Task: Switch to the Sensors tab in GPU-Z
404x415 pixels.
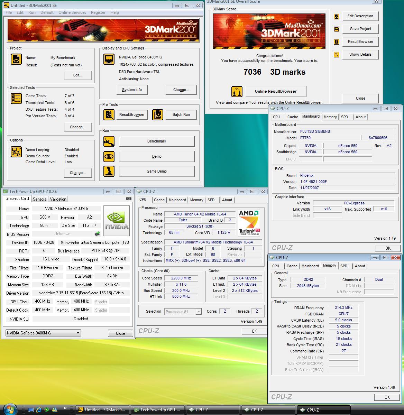Action: pos(39,199)
